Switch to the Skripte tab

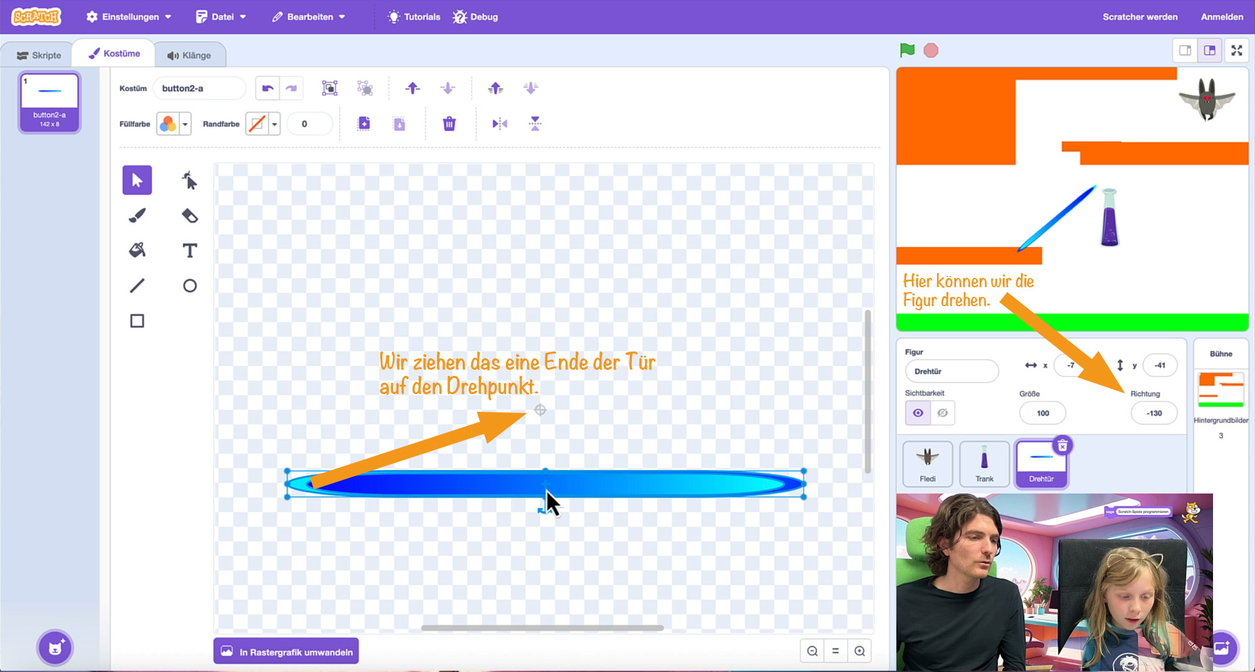(x=39, y=55)
